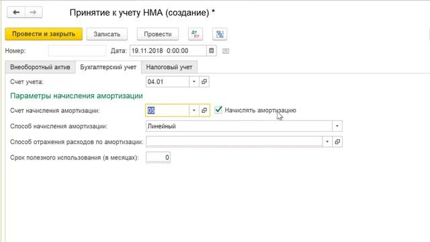Screen dimensions: 430x242
Task: Click Параметры начисления амортизации heading
Action: pyautogui.click(x=76, y=95)
